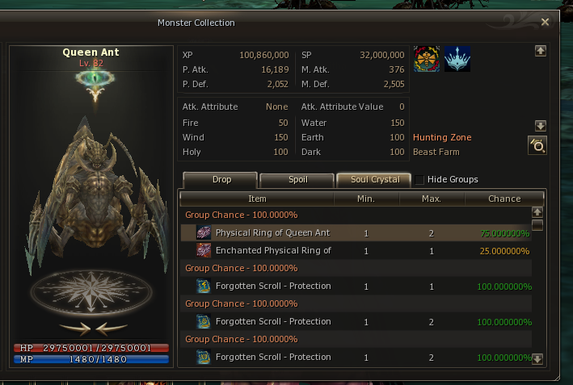Switch to the Spoil tab
Screen dimensions: 573x385
297,180
